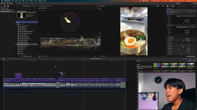The image size is (197, 110).
Task: Open the Photos and Audio sidebar icon
Action: [5, 6]
